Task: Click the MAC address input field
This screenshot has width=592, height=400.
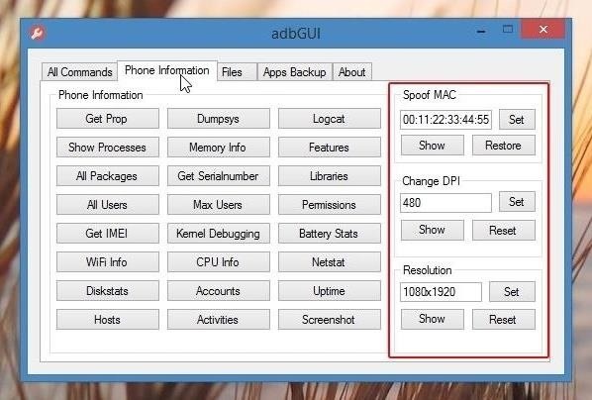Action: click(x=445, y=120)
